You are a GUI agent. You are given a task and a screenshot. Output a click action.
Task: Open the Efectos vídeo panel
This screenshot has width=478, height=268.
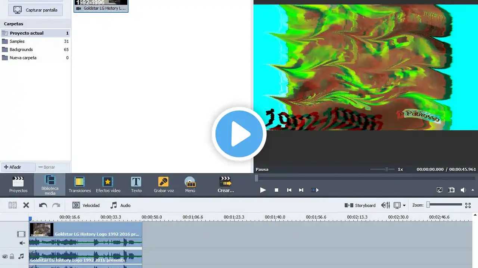tap(108, 185)
